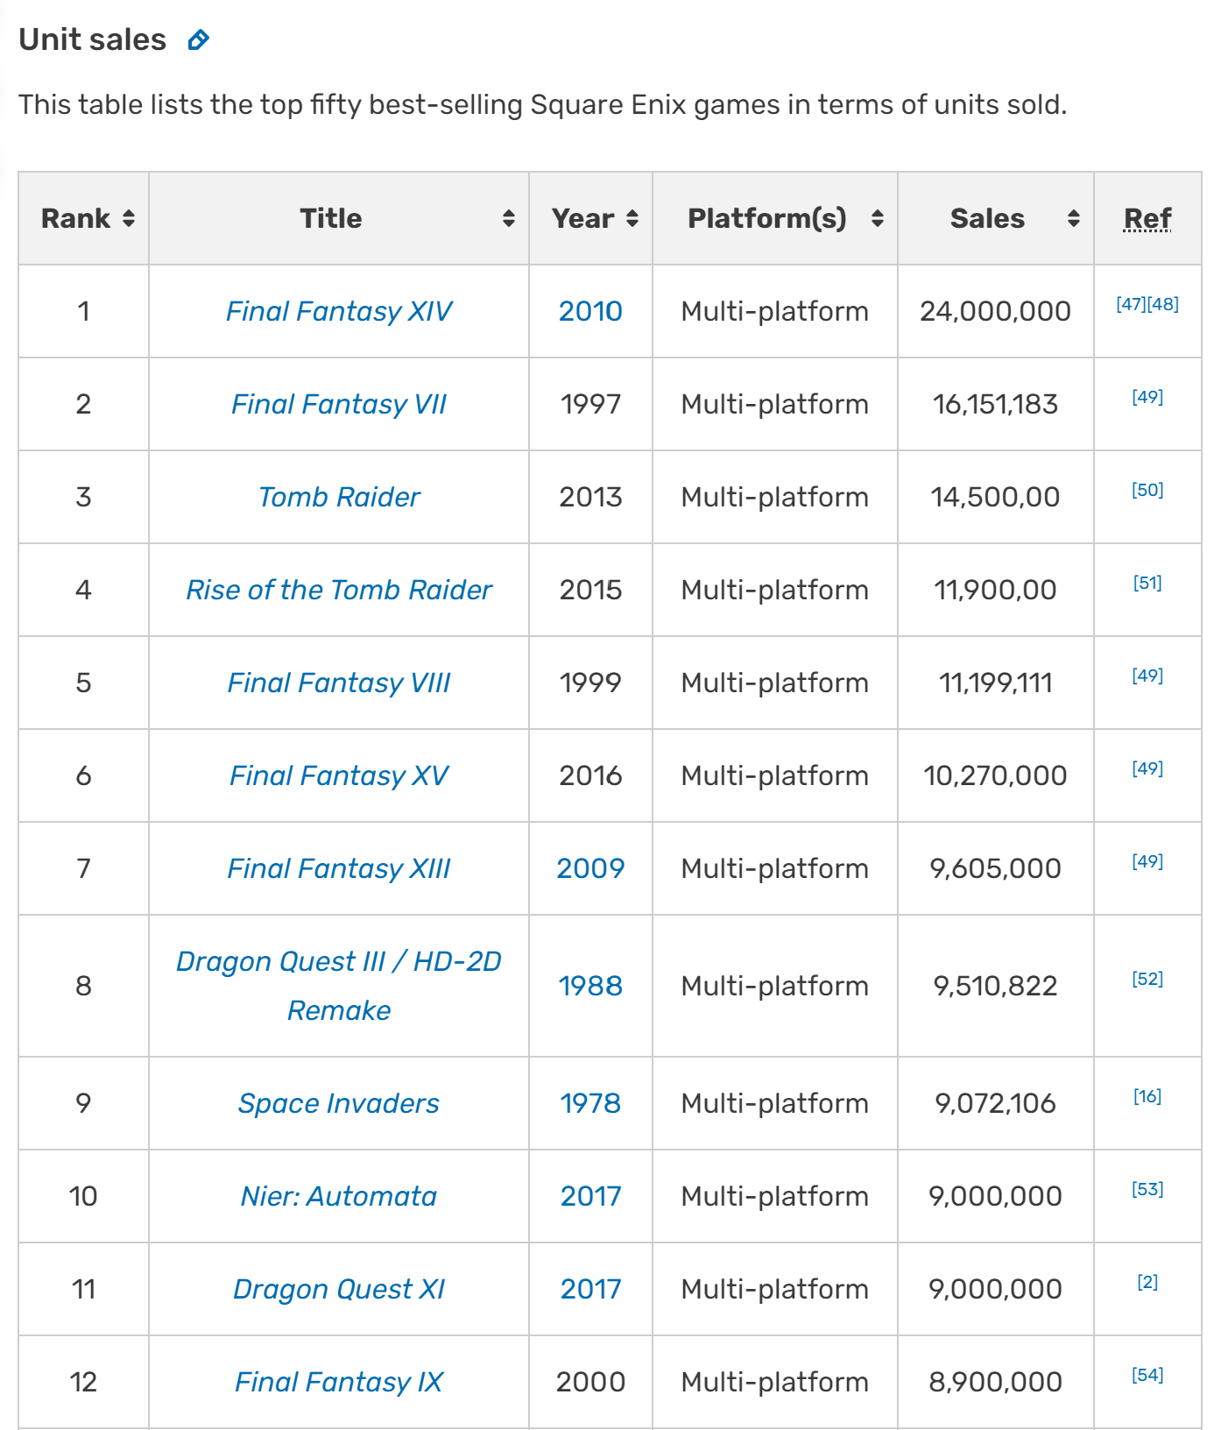Click rank number 12 cell
Viewport: 1214px width, 1430px height.
click(83, 1382)
